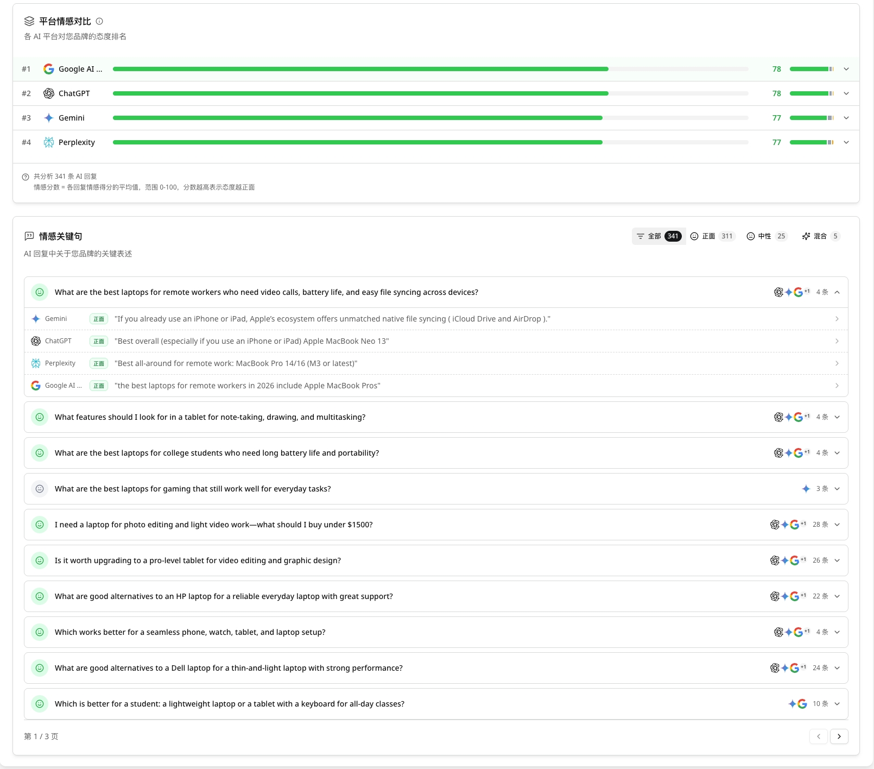Screen dimensions: 874x769
Task: Expand the pro-level tablet upgrade question
Action: 837,560
